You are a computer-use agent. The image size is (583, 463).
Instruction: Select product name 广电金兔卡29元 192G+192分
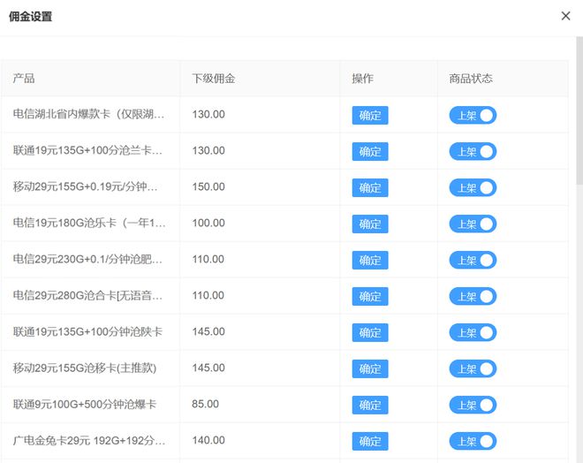pos(89,440)
